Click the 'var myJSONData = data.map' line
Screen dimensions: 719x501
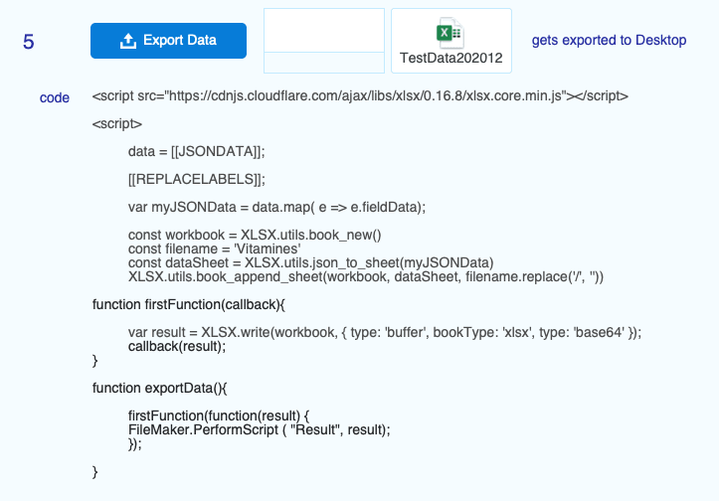[276, 207]
